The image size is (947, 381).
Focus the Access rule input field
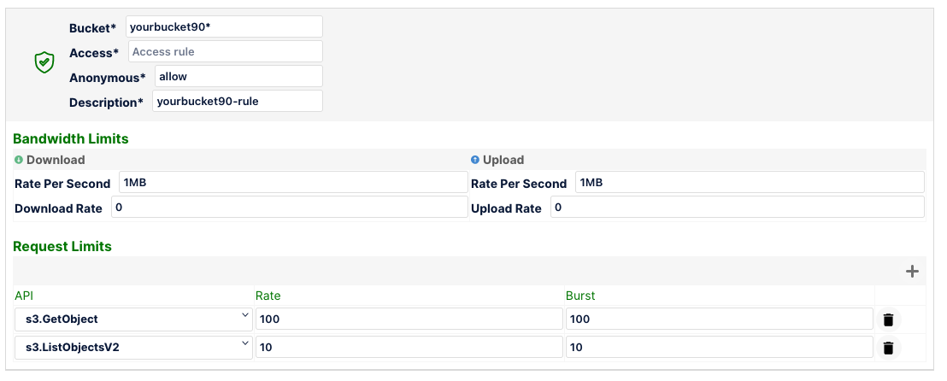coord(226,52)
